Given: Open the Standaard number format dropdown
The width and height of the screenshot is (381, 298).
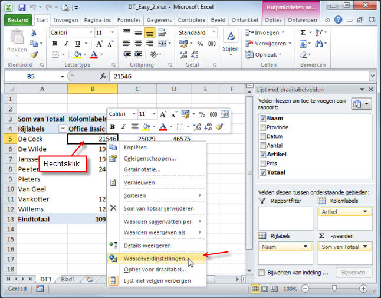Looking at the screenshot, I should click(214, 32).
